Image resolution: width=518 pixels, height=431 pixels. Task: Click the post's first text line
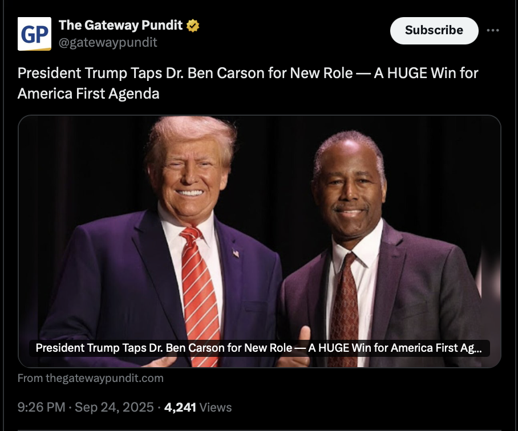[248, 74]
